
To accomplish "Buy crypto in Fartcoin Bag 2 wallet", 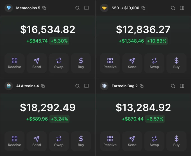I will tap(176, 141).
